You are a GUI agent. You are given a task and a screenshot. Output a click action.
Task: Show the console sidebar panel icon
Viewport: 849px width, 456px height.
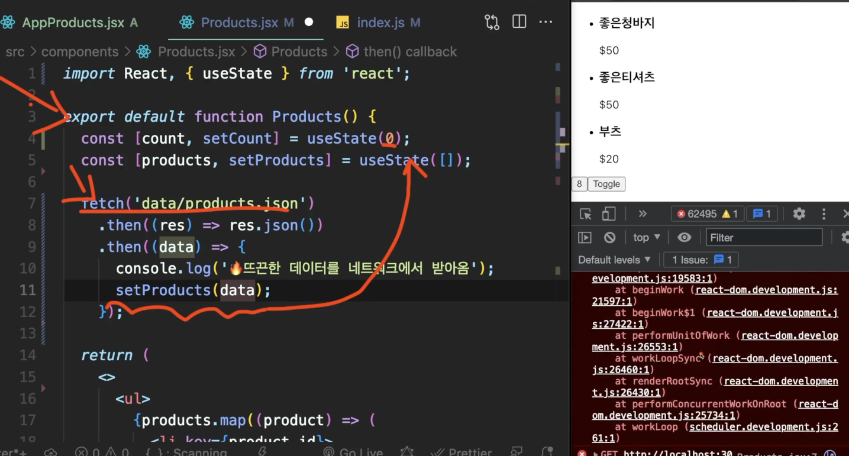[x=585, y=238]
